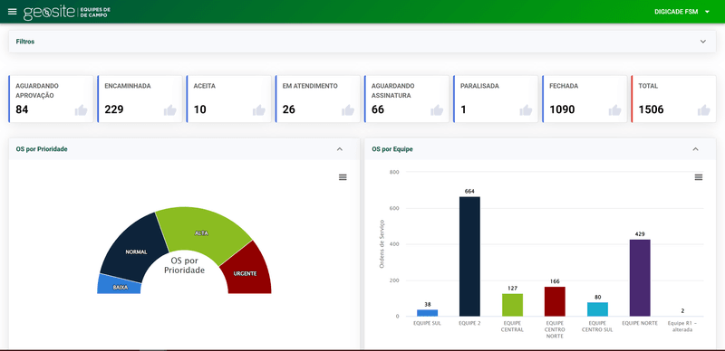Click thumbs-up icon on Paralisada card
725x351 pixels.
pyautogui.click(x=526, y=110)
